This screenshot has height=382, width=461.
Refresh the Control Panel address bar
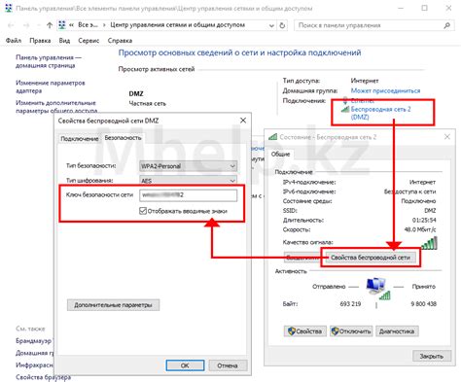pyautogui.click(x=282, y=25)
